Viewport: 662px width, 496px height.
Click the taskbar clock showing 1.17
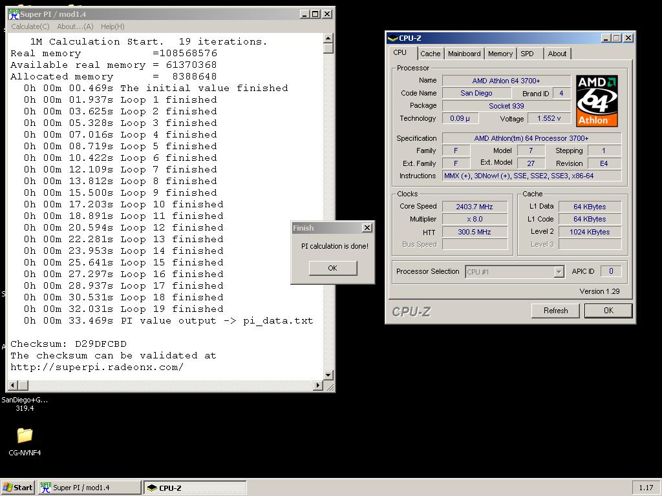coord(646,488)
